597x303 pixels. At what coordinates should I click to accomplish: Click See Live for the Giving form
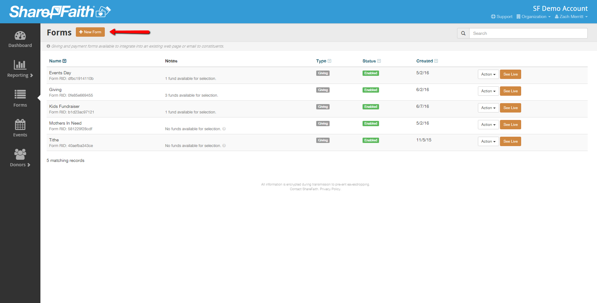(x=510, y=91)
